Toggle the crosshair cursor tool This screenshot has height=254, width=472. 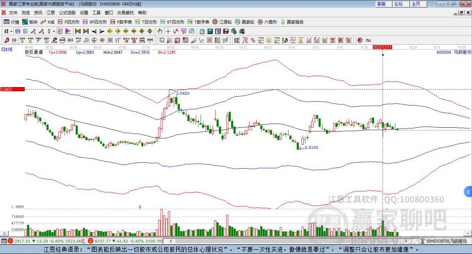coord(168,31)
